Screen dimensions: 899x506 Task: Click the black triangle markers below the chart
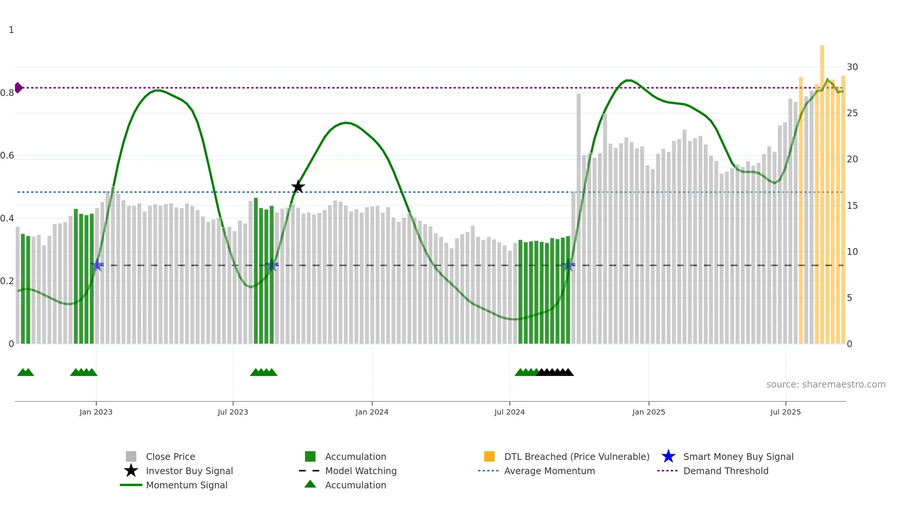(x=555, y=372)
